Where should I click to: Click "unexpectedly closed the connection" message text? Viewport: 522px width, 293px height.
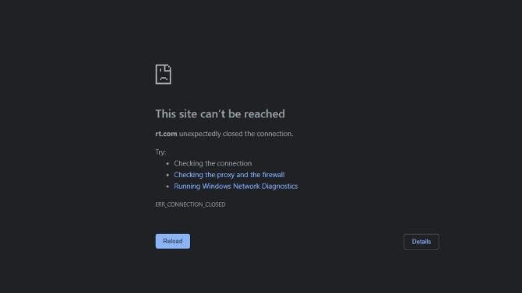coord(236,134)
